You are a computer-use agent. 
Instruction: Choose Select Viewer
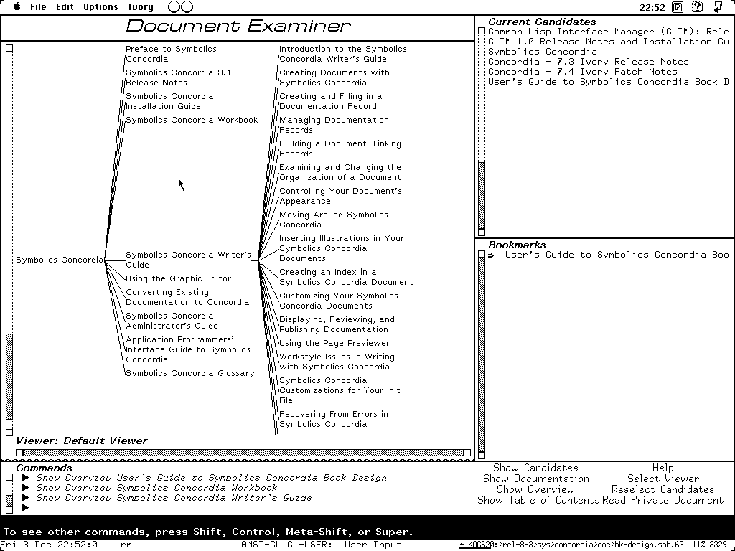[x=663, y=479]
